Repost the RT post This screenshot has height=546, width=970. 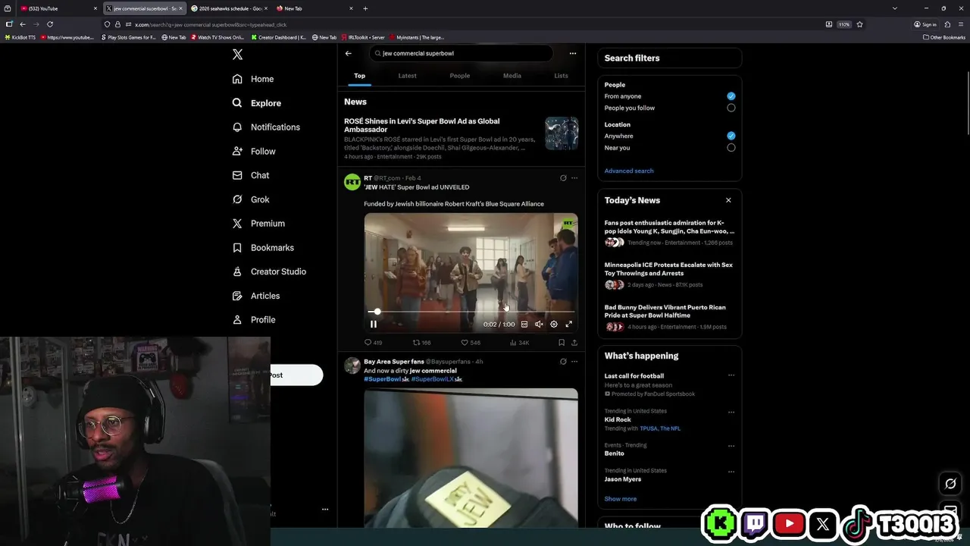(x=421, y=343)
